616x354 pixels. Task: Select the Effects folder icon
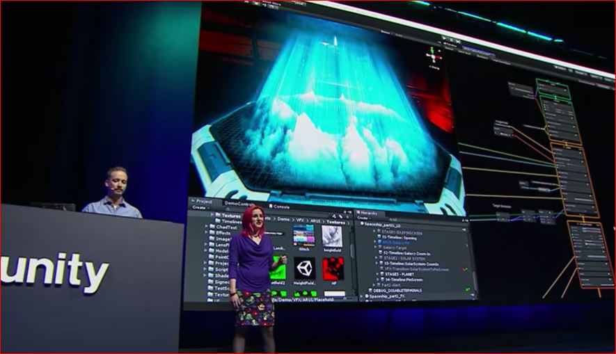tap(212, 233)
